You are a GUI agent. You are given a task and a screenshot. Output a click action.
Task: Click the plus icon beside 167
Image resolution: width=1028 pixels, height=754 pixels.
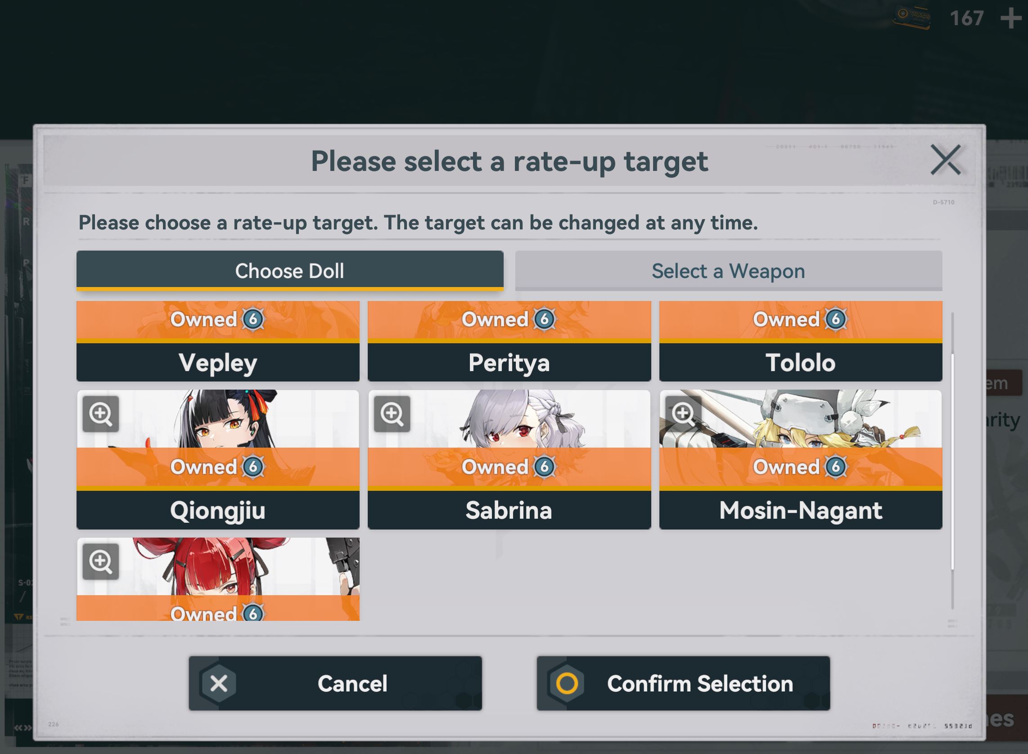pos(1010,19)
